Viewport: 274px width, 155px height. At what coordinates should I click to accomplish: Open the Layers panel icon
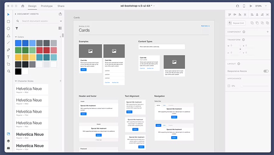[x=8, y=141]
